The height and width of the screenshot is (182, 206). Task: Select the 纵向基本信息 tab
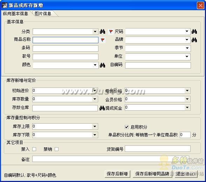pyautogui.click(x=15, y=14)
